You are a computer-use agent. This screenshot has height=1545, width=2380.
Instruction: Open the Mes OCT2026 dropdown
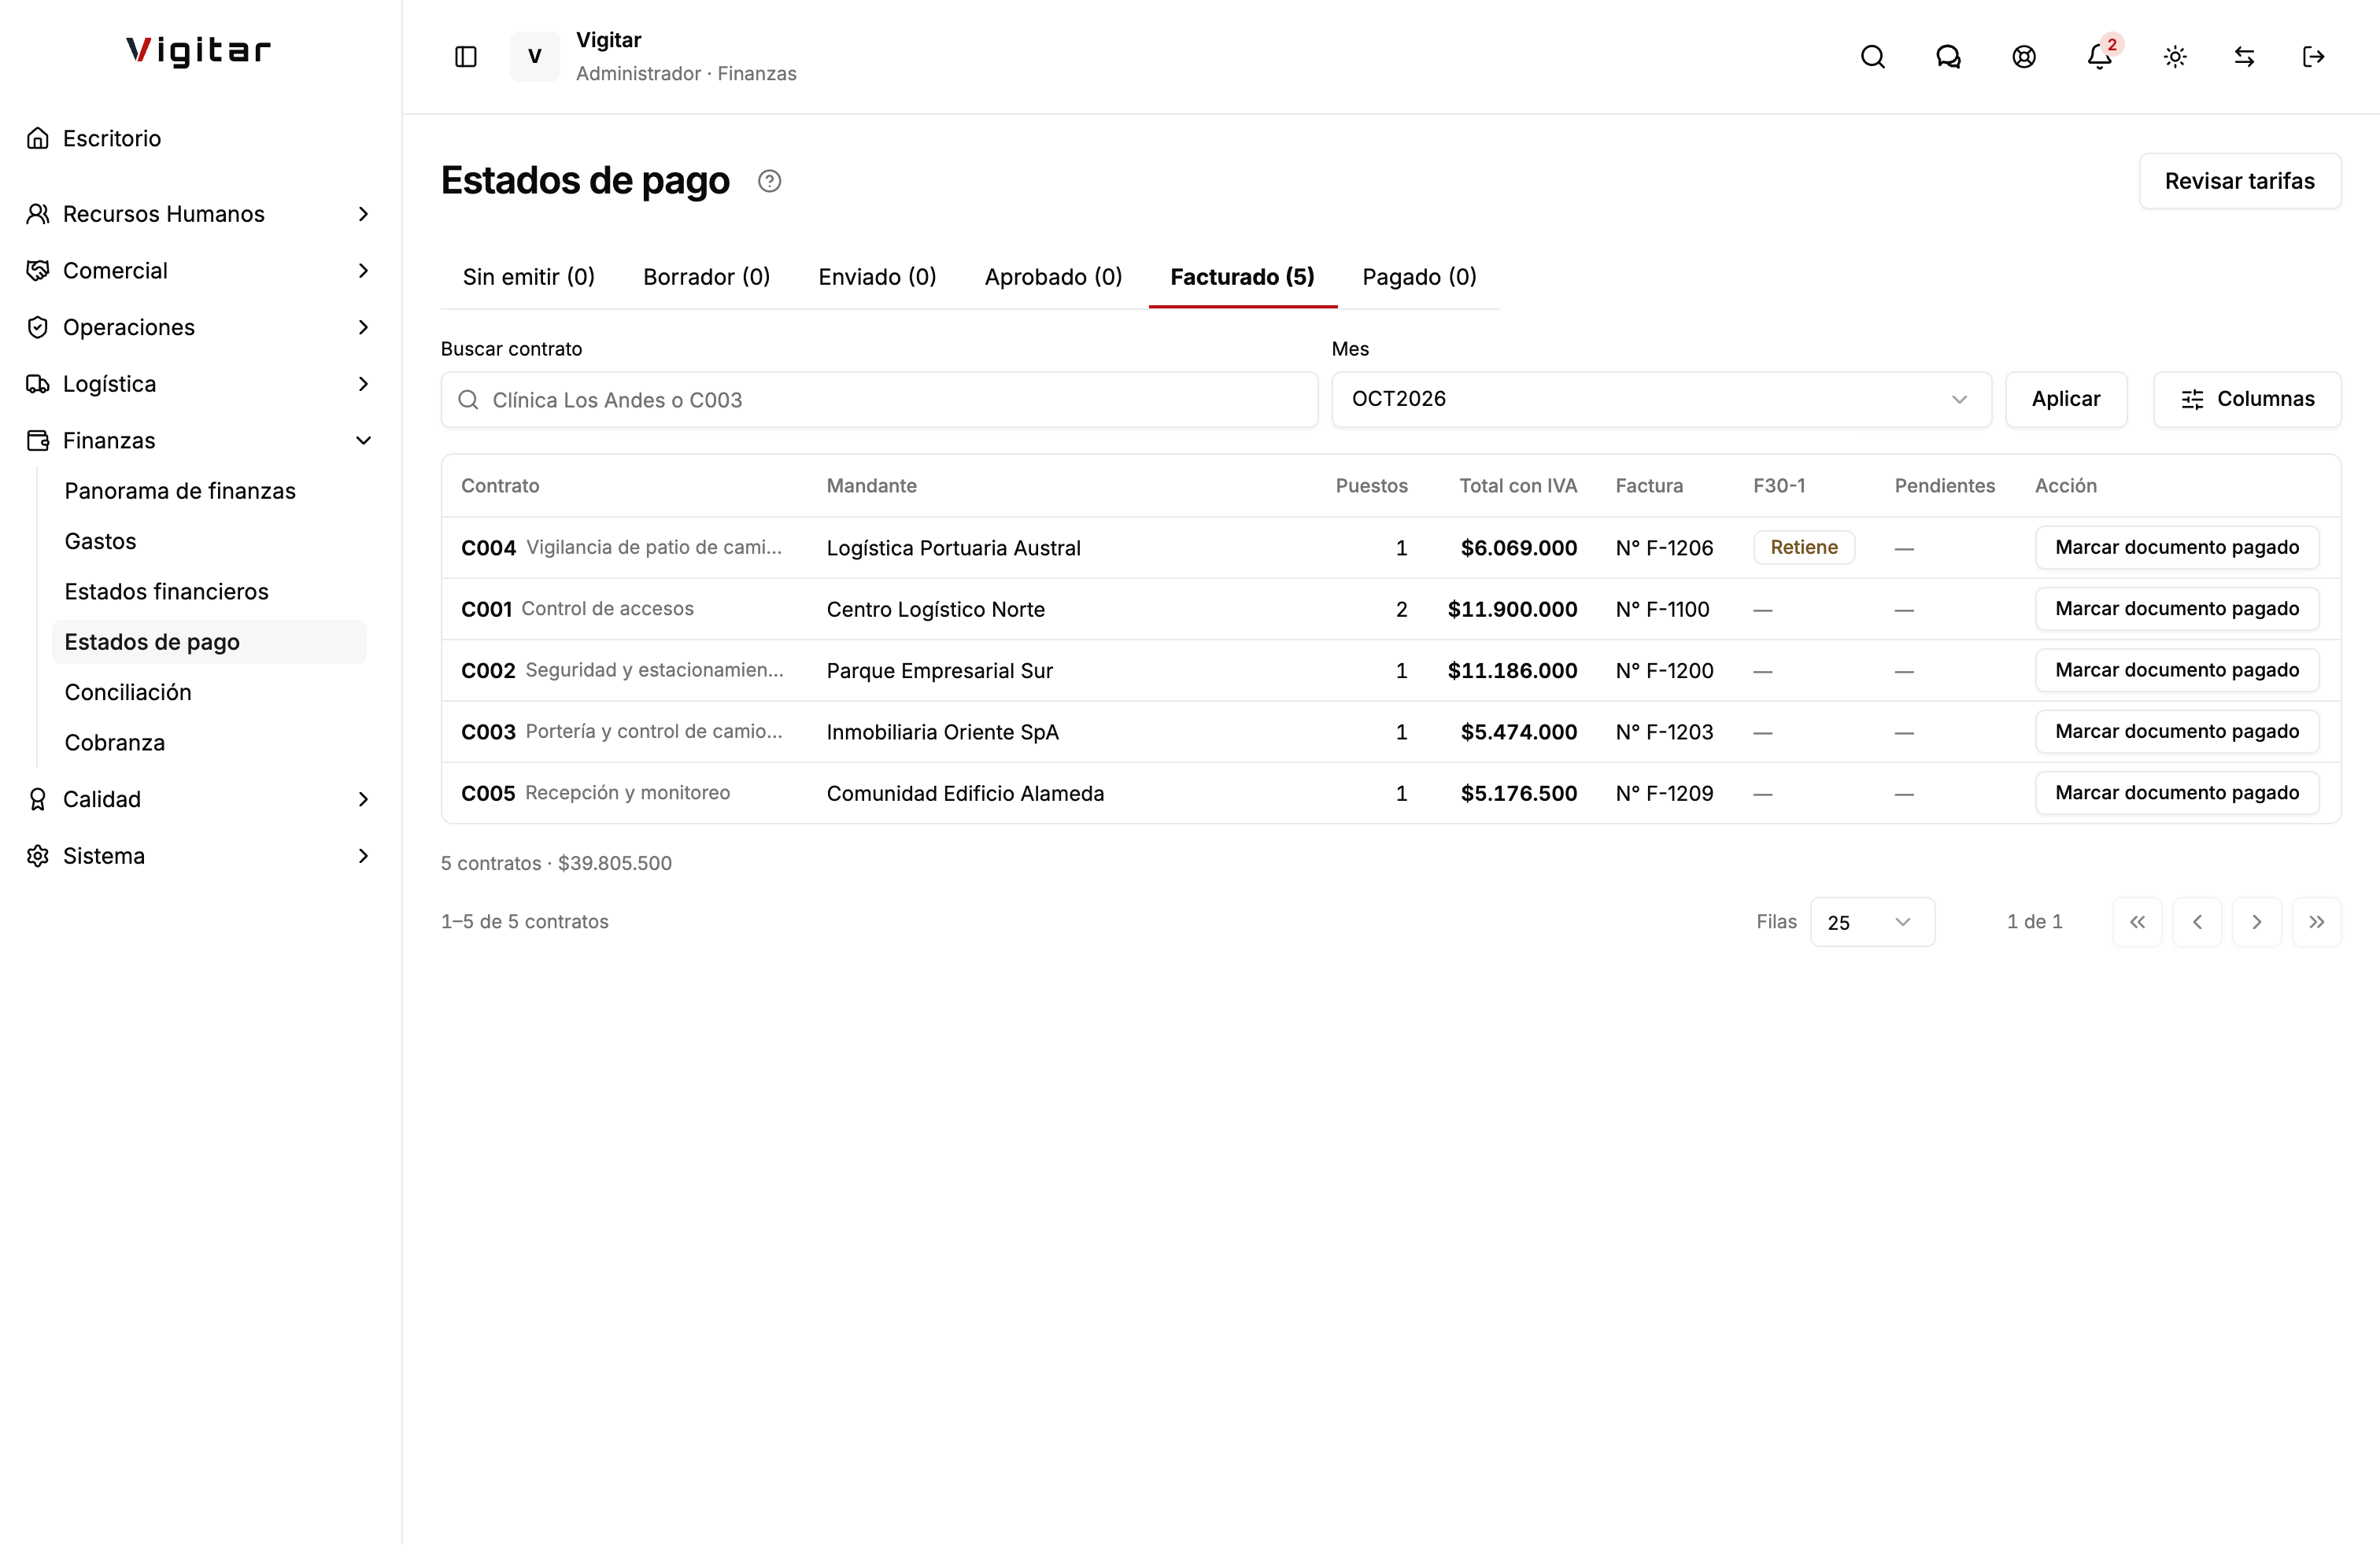[1661, 400]
